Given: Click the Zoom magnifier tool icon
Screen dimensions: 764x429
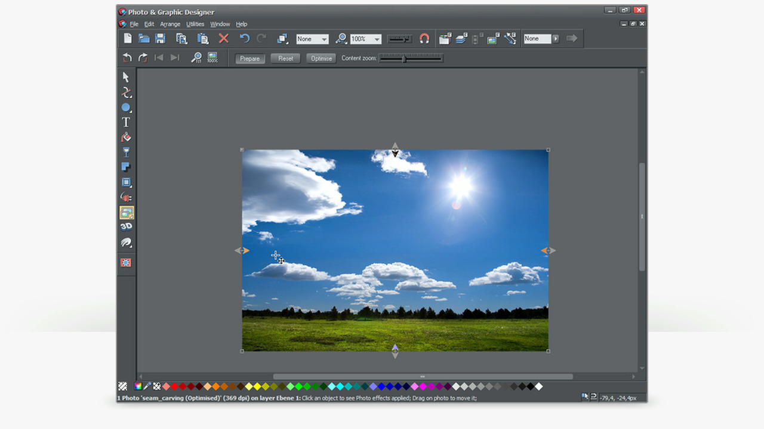Looking at the screenshot, I should pos(341,38).
